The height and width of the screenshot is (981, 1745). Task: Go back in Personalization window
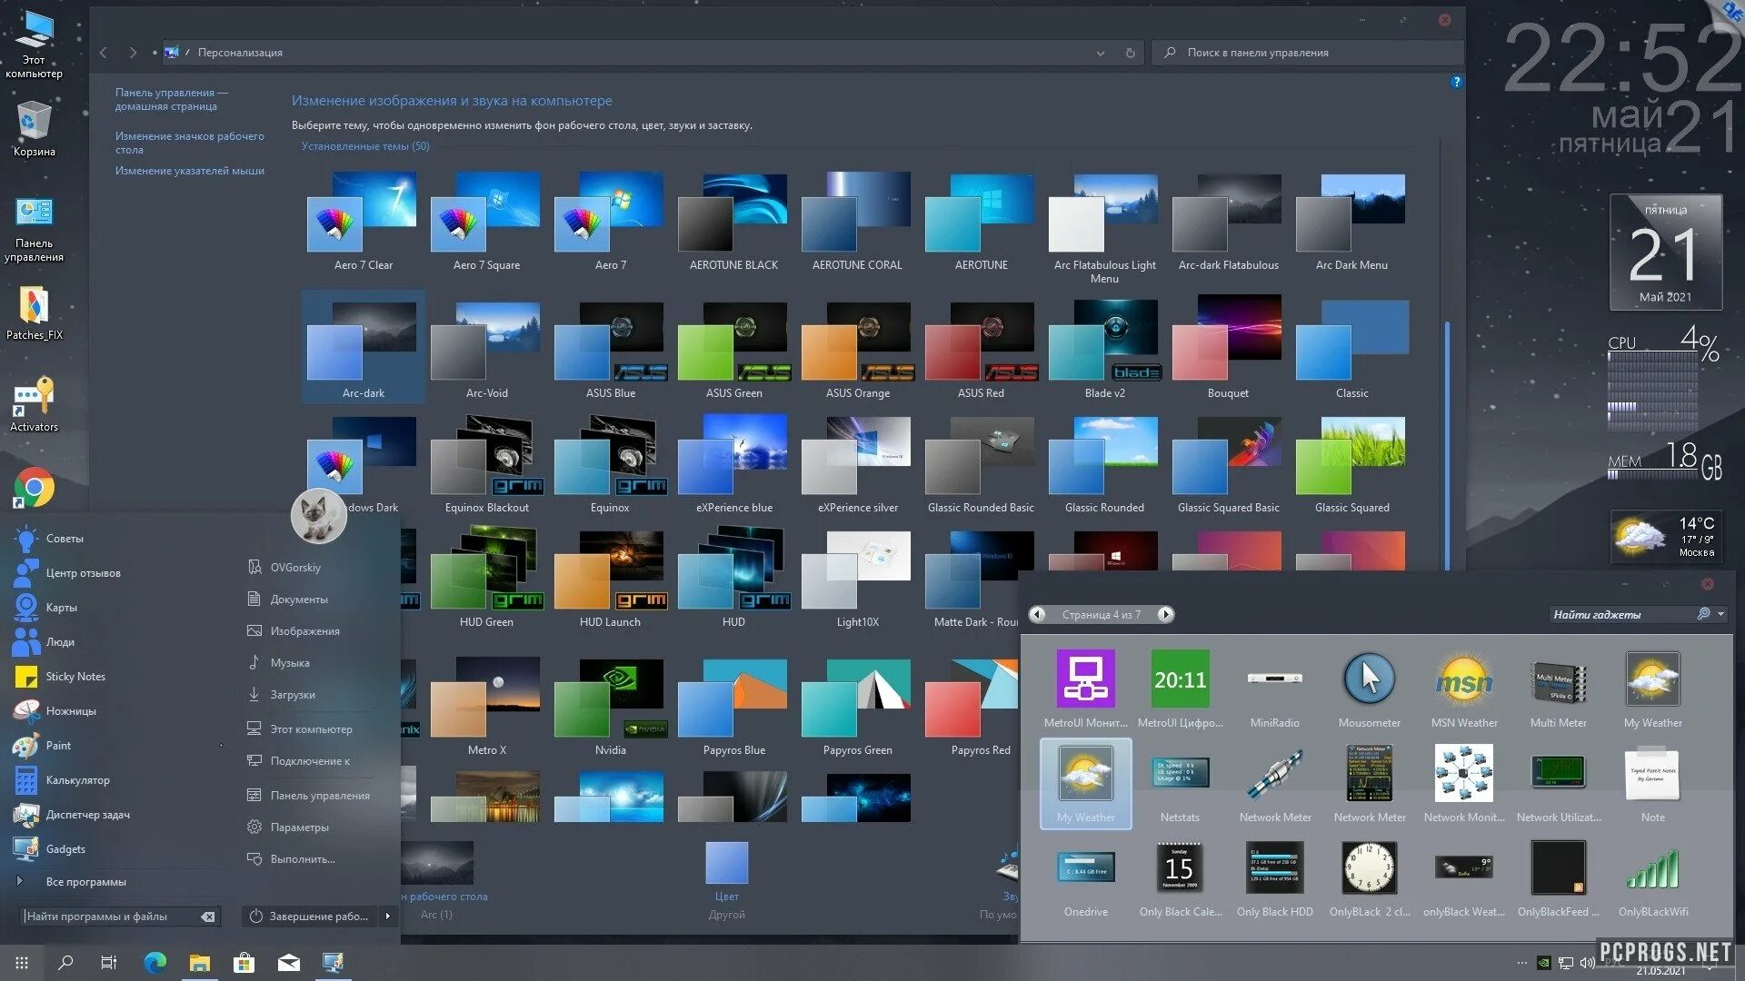(104, 53)
